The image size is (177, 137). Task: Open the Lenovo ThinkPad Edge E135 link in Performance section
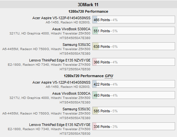[60, 60]
